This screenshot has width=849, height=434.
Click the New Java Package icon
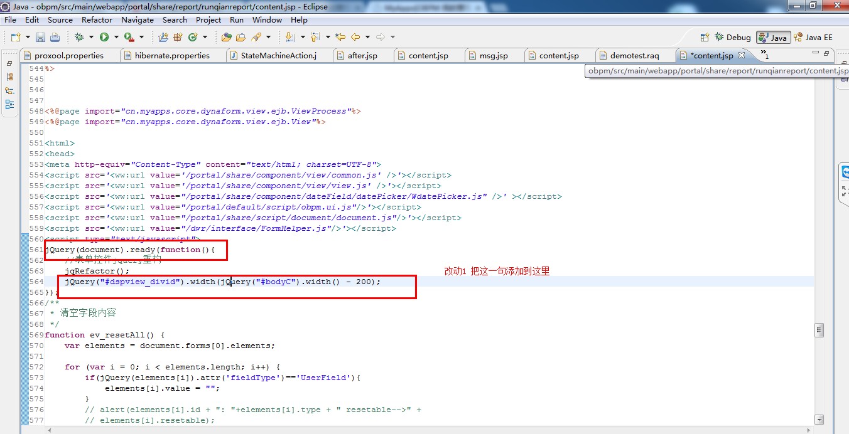pos(178,37)
